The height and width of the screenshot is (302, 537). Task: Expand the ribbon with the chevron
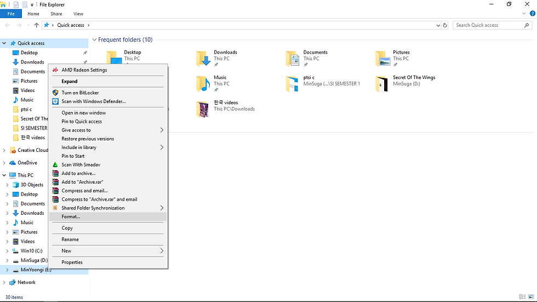point(524,14)
